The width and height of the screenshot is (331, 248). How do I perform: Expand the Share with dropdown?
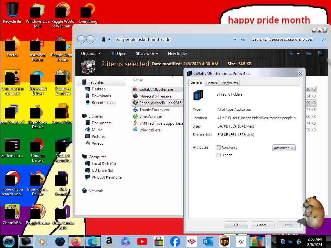(x=147, y=54)
